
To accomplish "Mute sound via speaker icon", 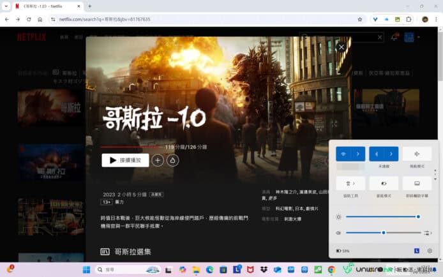I will pyautogui.click(x=338, y=233).
